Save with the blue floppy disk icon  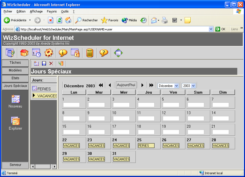[44, 63]
